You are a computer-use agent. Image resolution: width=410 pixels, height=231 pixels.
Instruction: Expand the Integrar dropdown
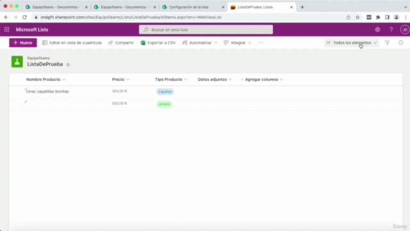pos(238,43)
